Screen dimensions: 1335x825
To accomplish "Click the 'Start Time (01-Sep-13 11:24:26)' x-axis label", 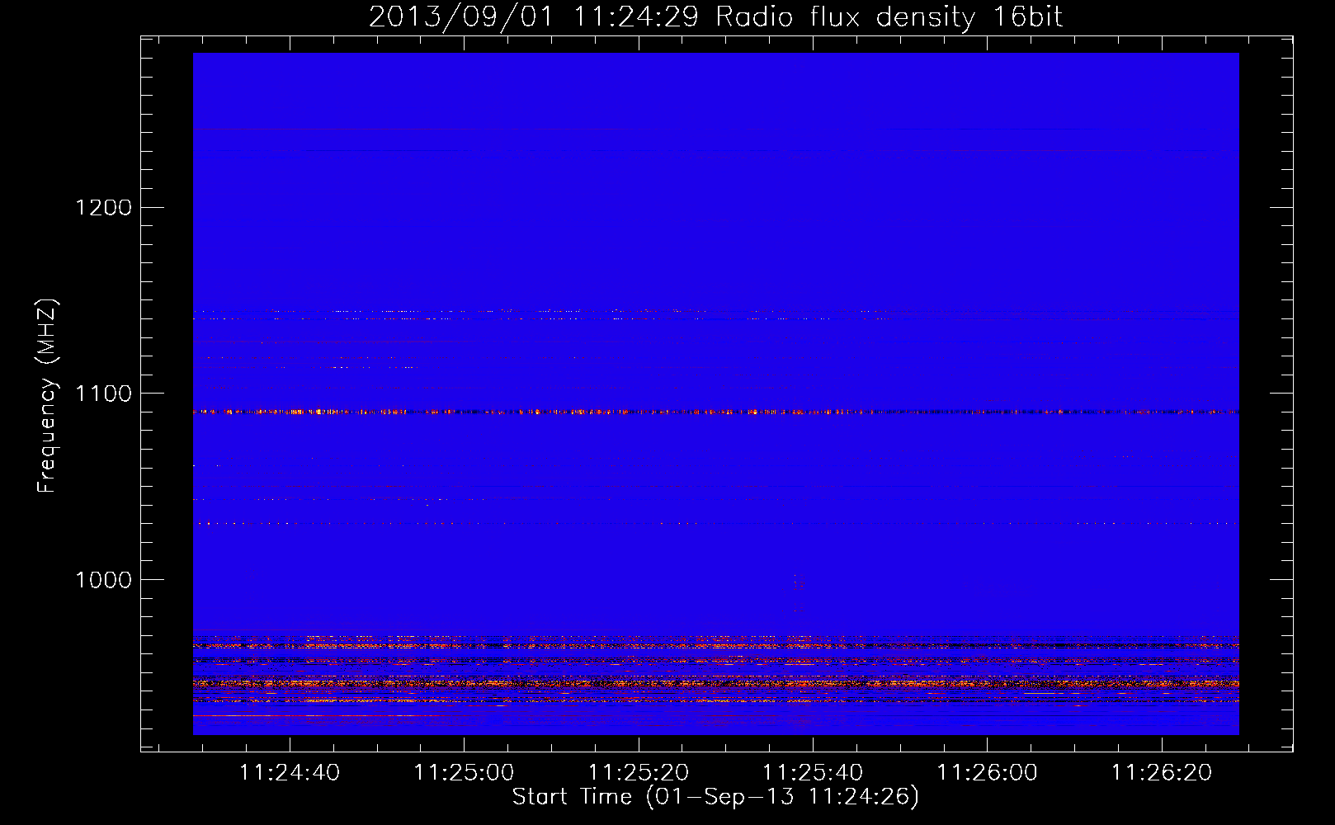I will (x=715, y=797).
